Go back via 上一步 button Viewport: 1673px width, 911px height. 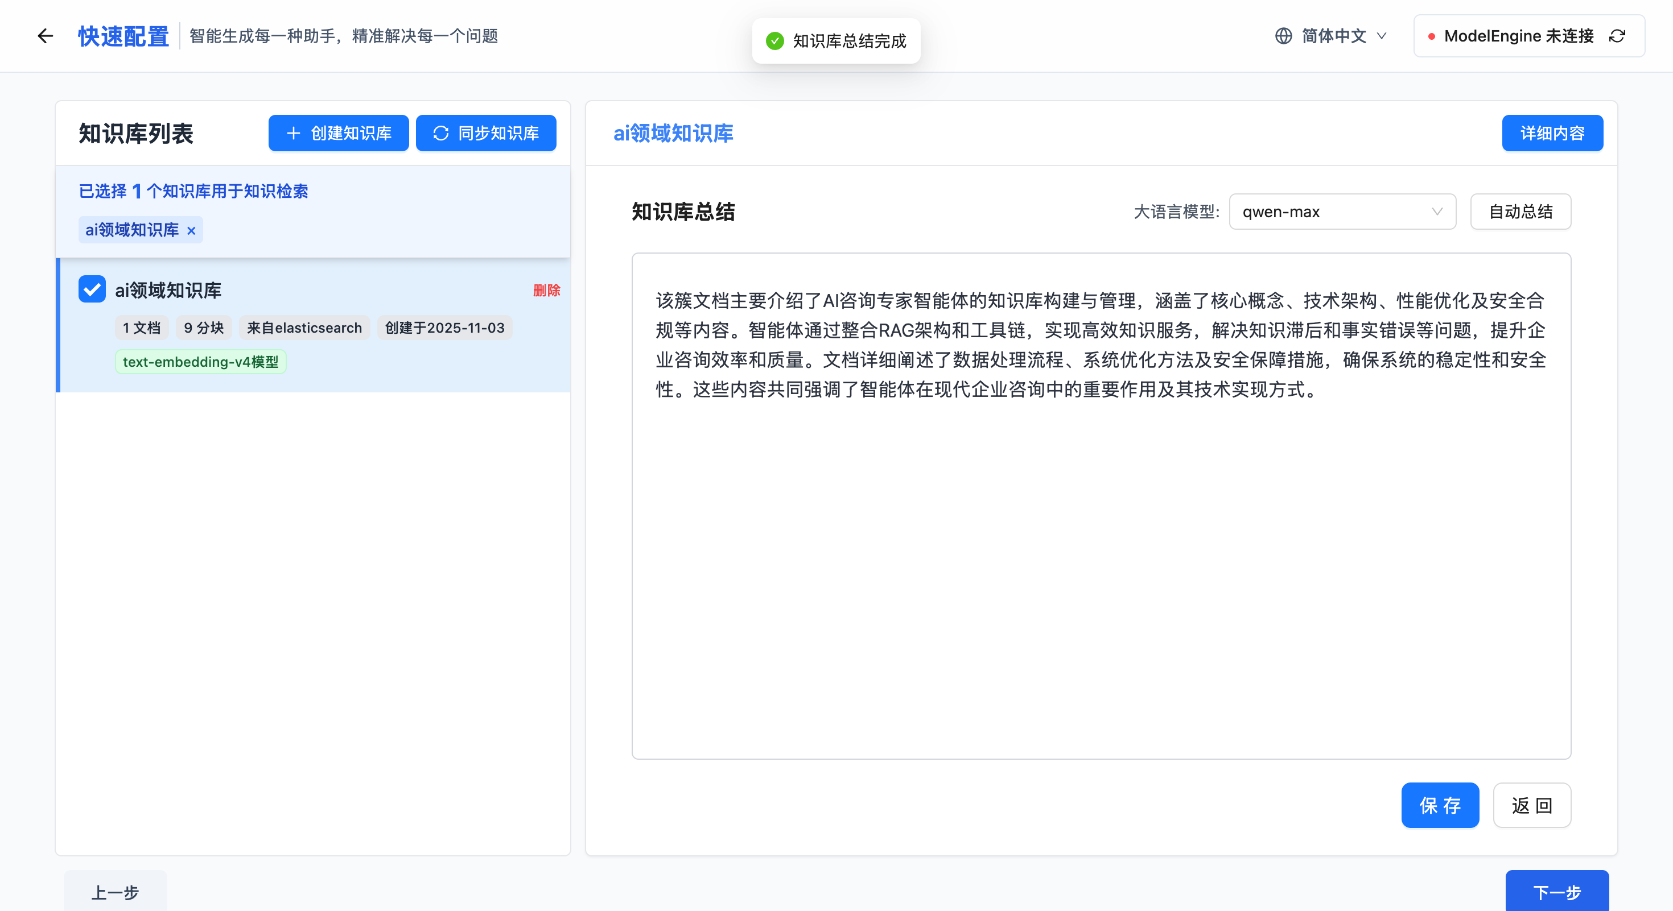[115, 892]
